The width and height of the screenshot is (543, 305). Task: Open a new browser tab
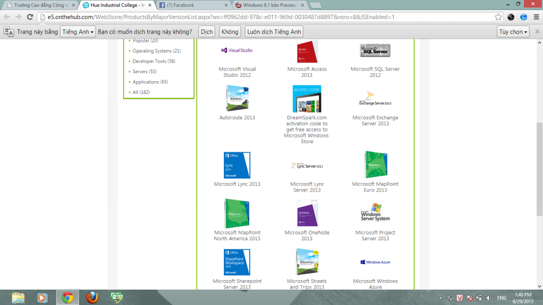(315, 5)
